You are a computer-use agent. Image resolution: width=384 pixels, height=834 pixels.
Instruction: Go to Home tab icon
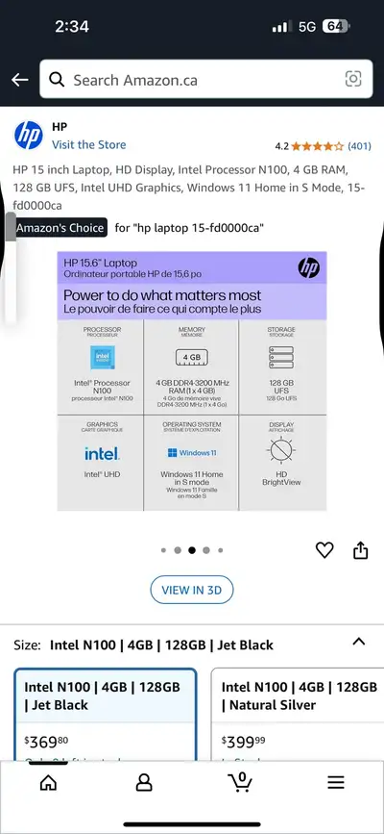pos(48,782)
